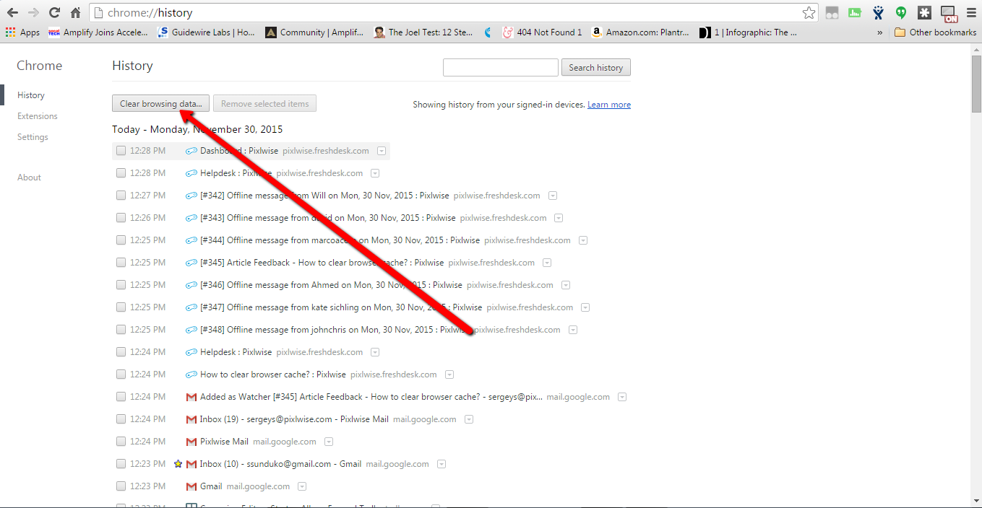Select the [#346] message from Ahmed checkbox
Image resolution: width=982 pixels, height=508 pixels.
(121, 285)
